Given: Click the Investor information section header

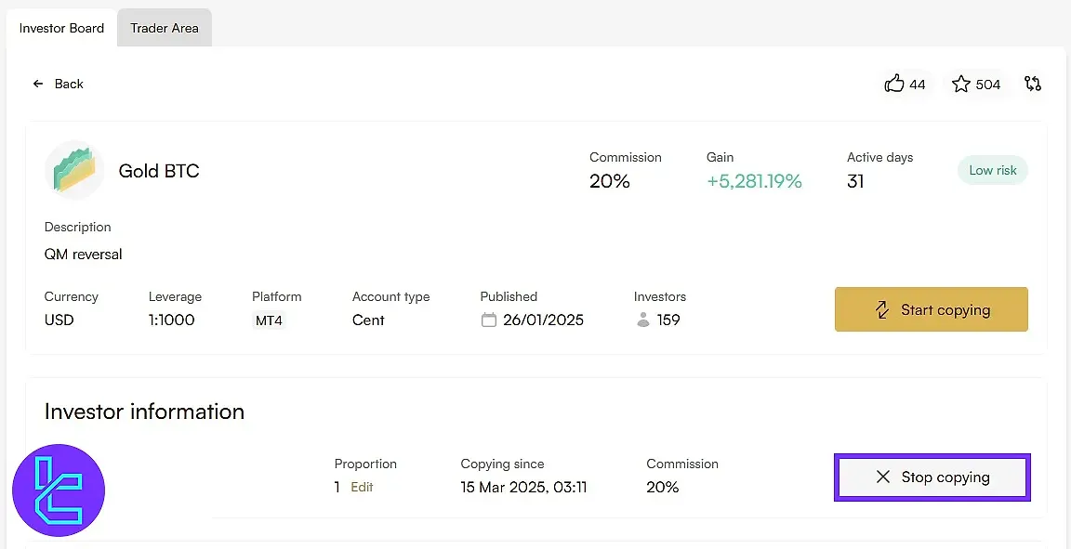Looking at the screenshot, I should (144, 412).
